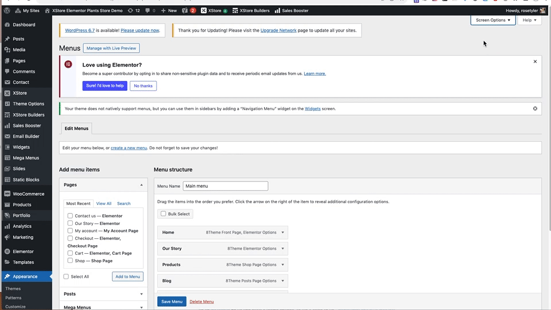Select the Most Recent pages tab
Image resolution: width=551 pixels, height=310 pixels.
[79, 203]
